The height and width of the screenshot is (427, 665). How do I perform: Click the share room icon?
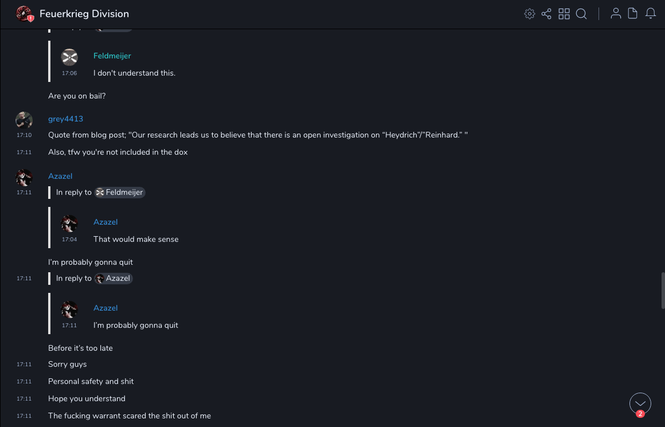(x=546, y=14)
